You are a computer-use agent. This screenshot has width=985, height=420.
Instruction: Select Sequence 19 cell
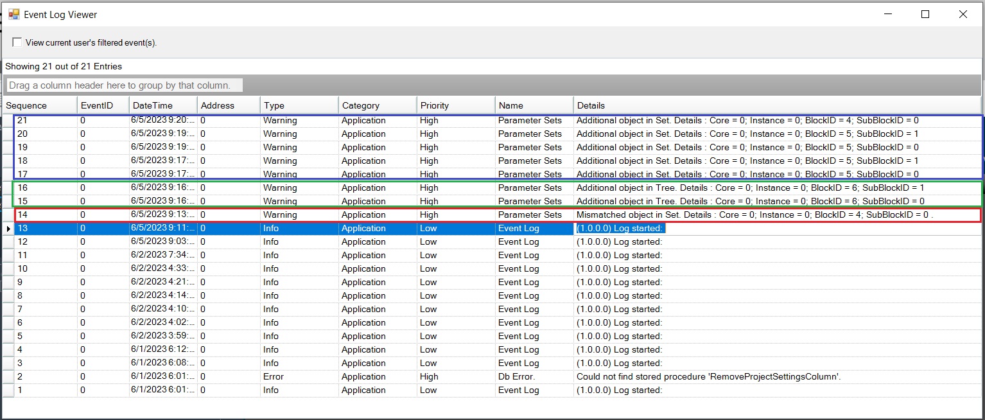click(x=46, y=147)
